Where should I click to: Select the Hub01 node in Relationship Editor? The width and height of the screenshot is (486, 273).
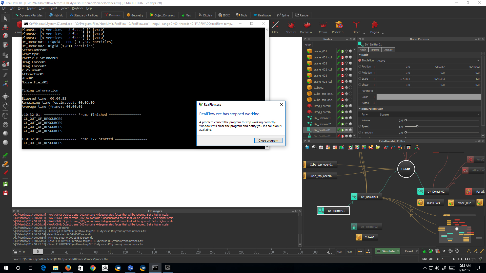406,169
